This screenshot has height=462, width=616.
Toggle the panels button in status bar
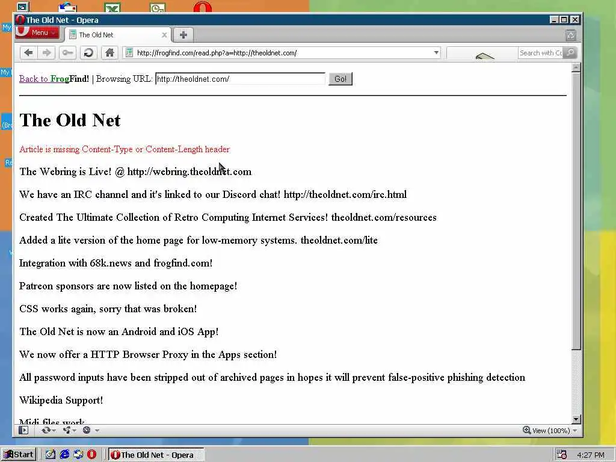click(23, 430)
